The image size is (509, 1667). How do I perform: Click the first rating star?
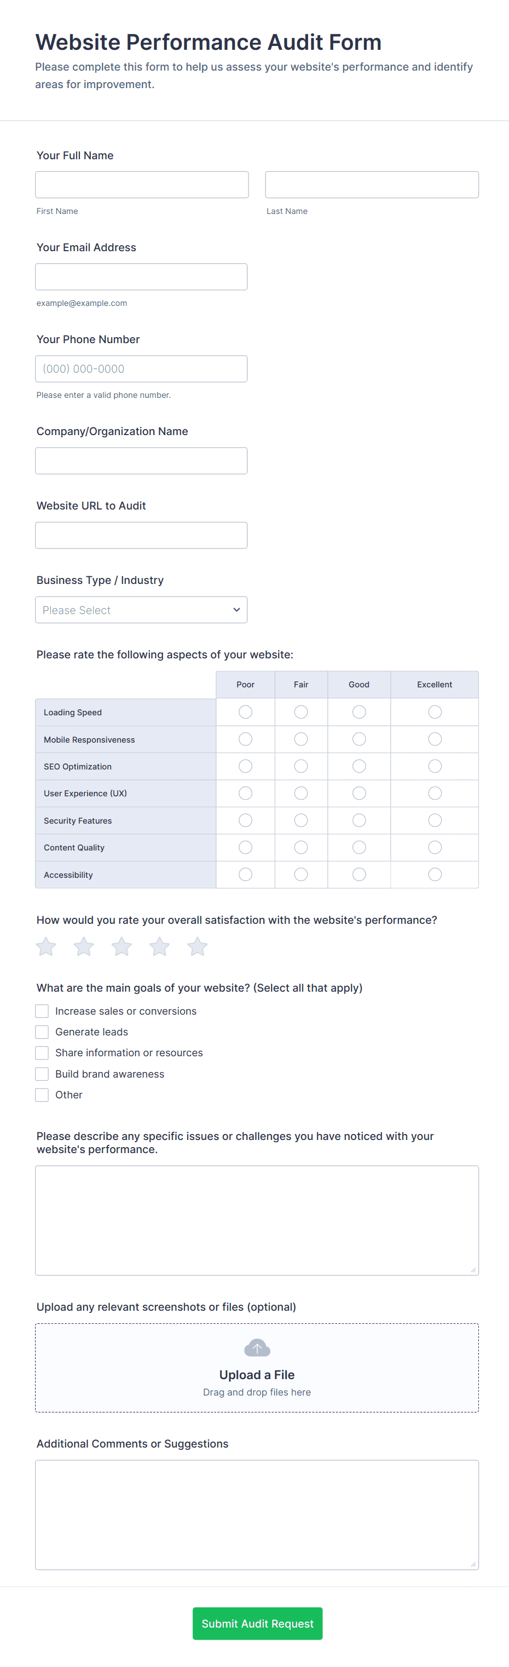(46, 947)
